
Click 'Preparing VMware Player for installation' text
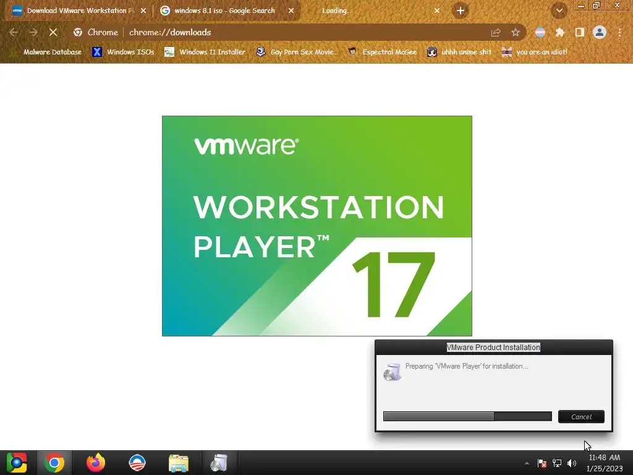467,366
